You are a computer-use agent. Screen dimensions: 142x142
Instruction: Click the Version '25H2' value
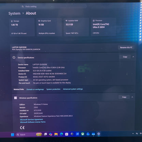tap(36, 108)
